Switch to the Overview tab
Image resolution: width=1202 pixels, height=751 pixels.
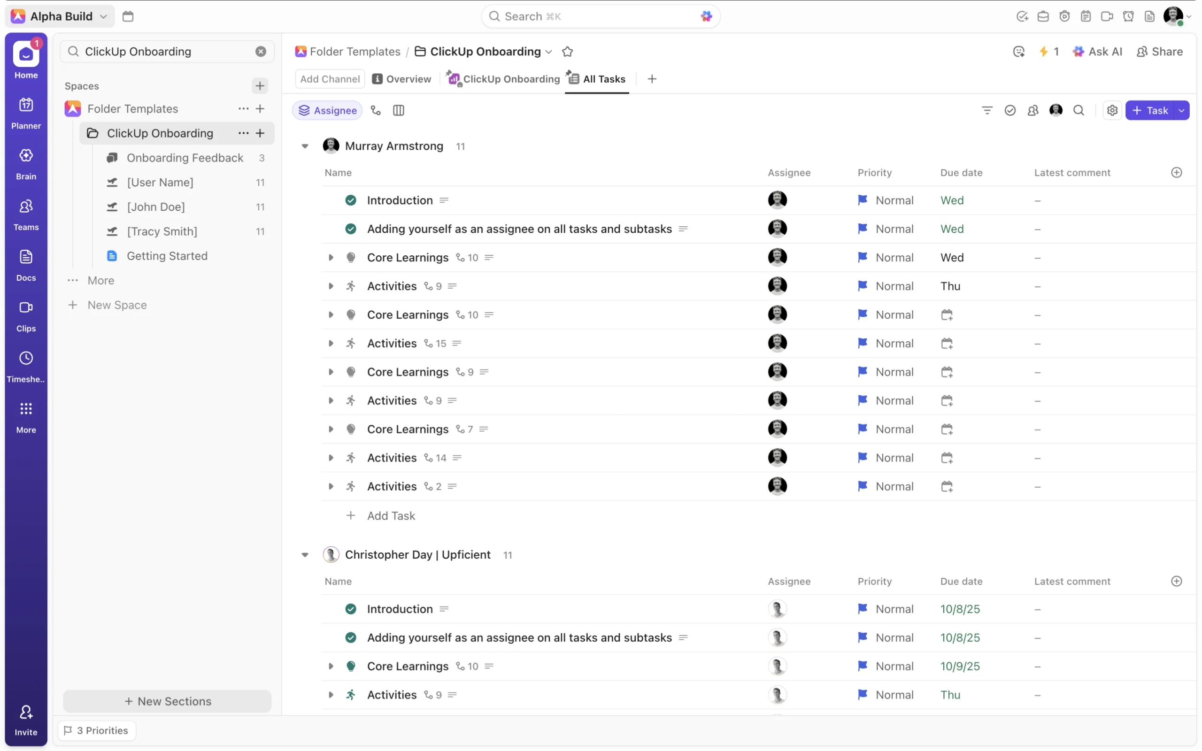click(402, 79)
